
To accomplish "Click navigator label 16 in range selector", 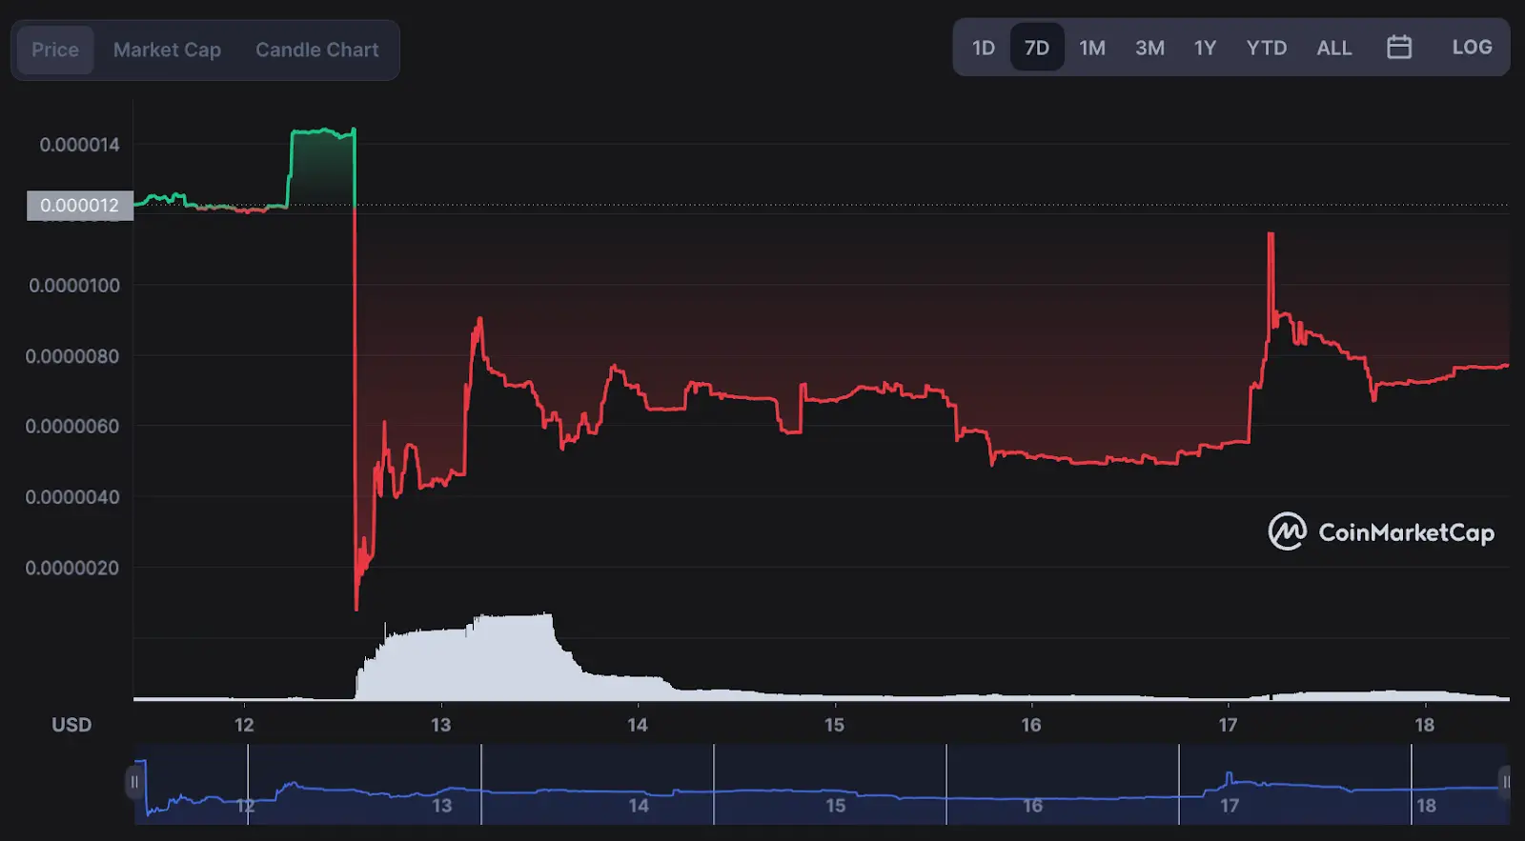I will click(1032, 806).
